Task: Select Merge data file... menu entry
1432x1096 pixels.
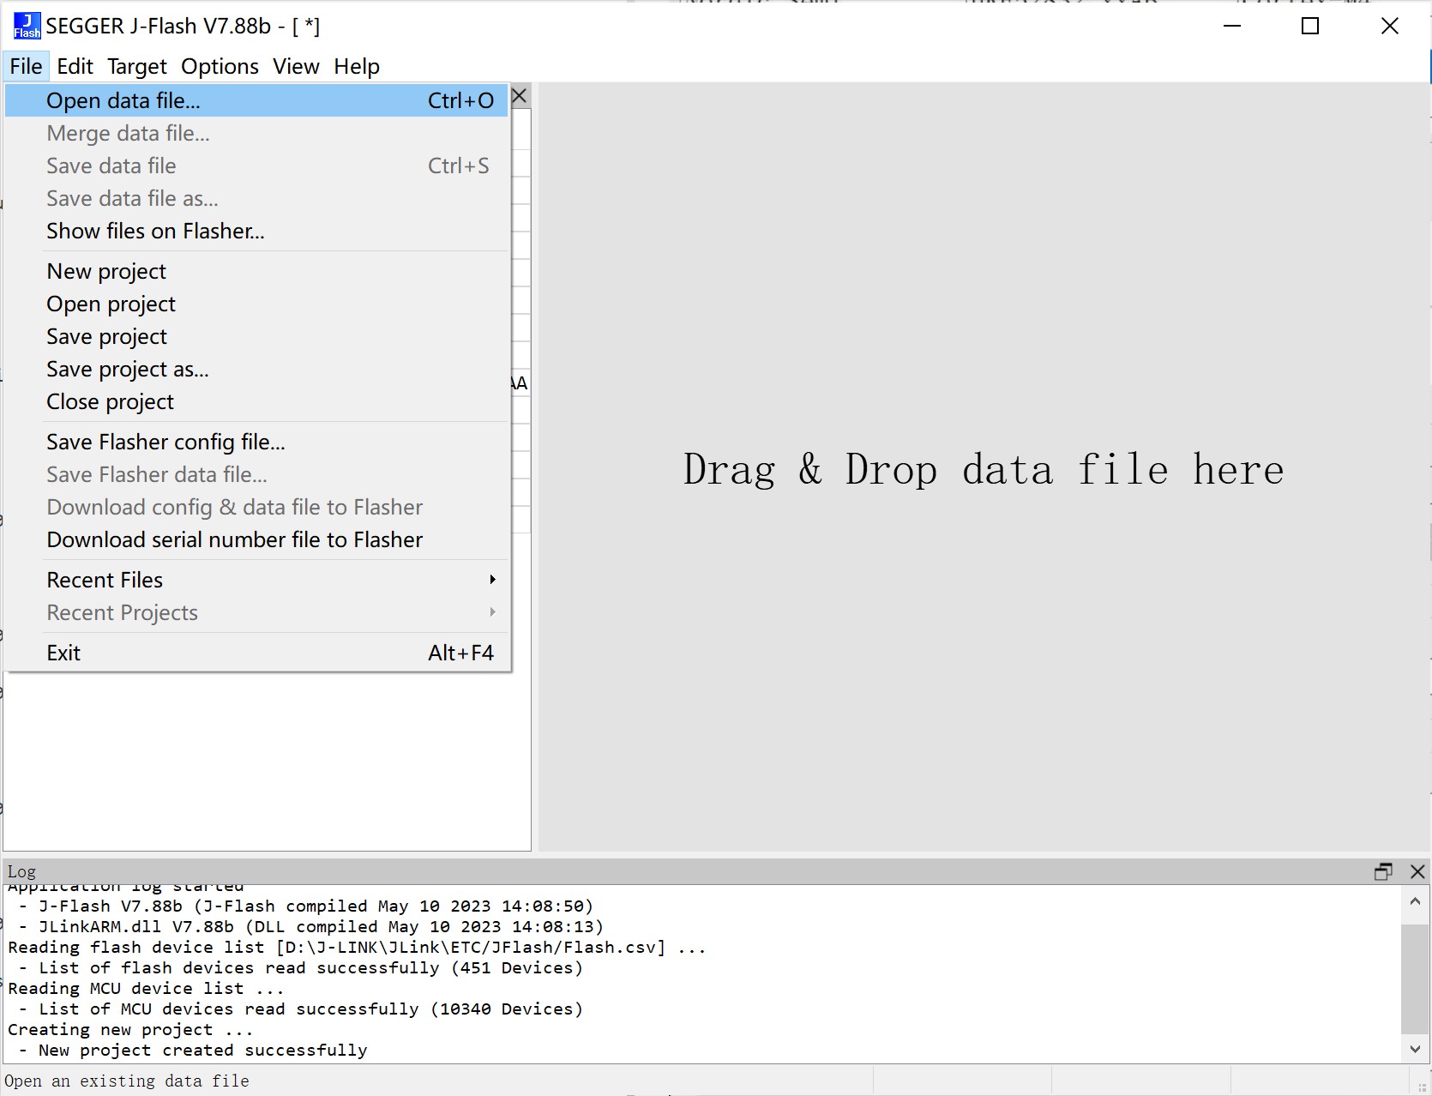Action: point(256,133)
